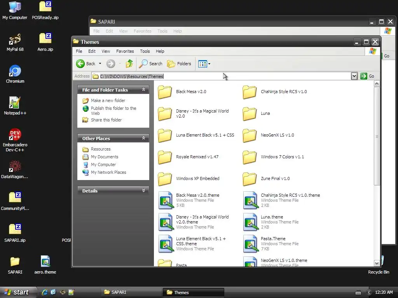Collapse the File and Folder Tasks panel
This screenshot has width=398, height=298.
tap(144, 90)
